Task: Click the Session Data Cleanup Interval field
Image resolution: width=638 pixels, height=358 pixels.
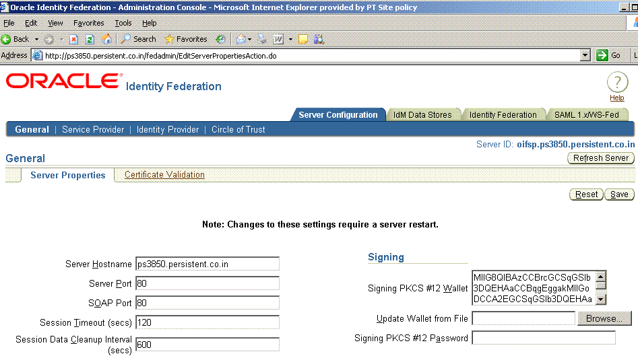Action: coord(208,345)
